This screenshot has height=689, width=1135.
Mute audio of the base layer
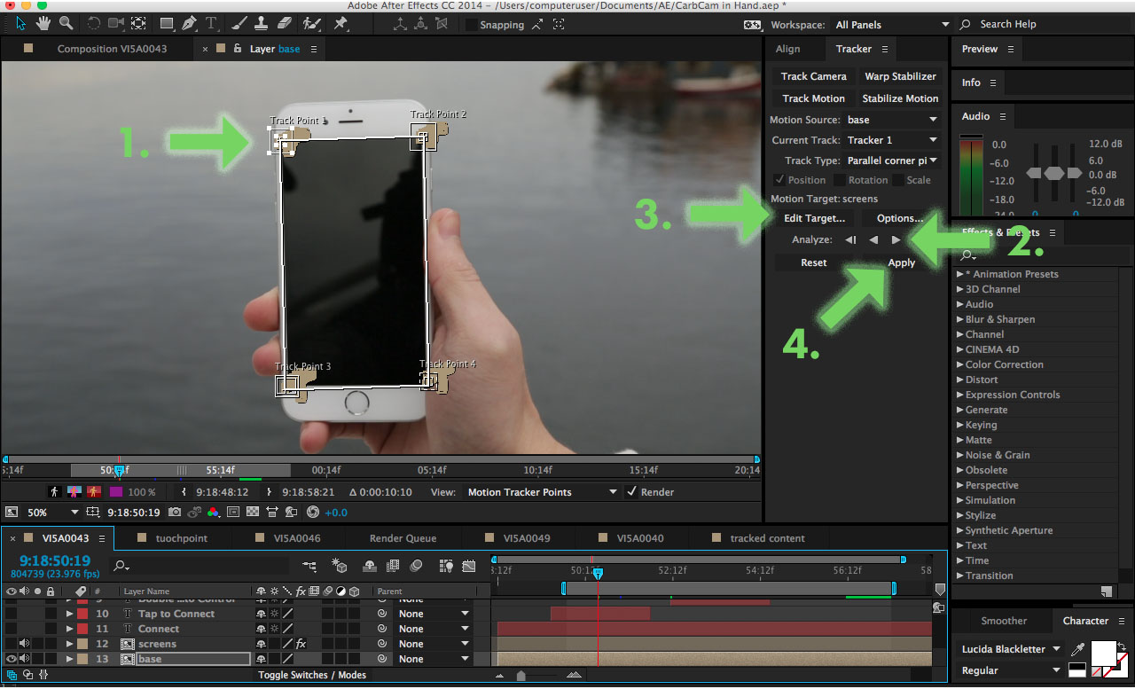[x=24, y=659]
